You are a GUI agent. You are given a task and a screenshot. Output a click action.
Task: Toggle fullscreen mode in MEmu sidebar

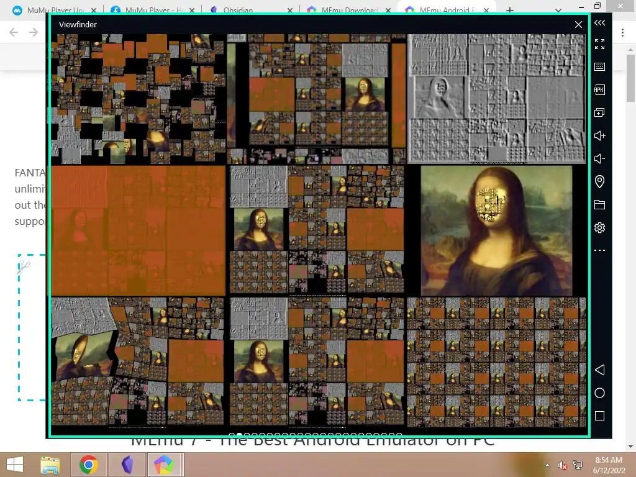[x=599, y=44]
